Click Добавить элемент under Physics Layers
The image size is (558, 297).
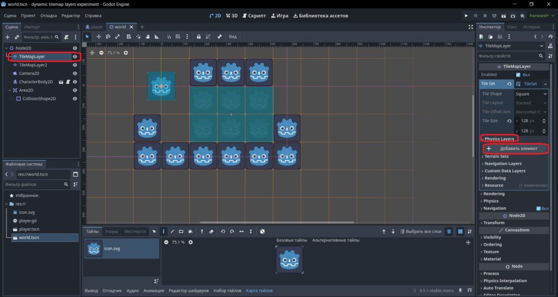pos(515,148)
